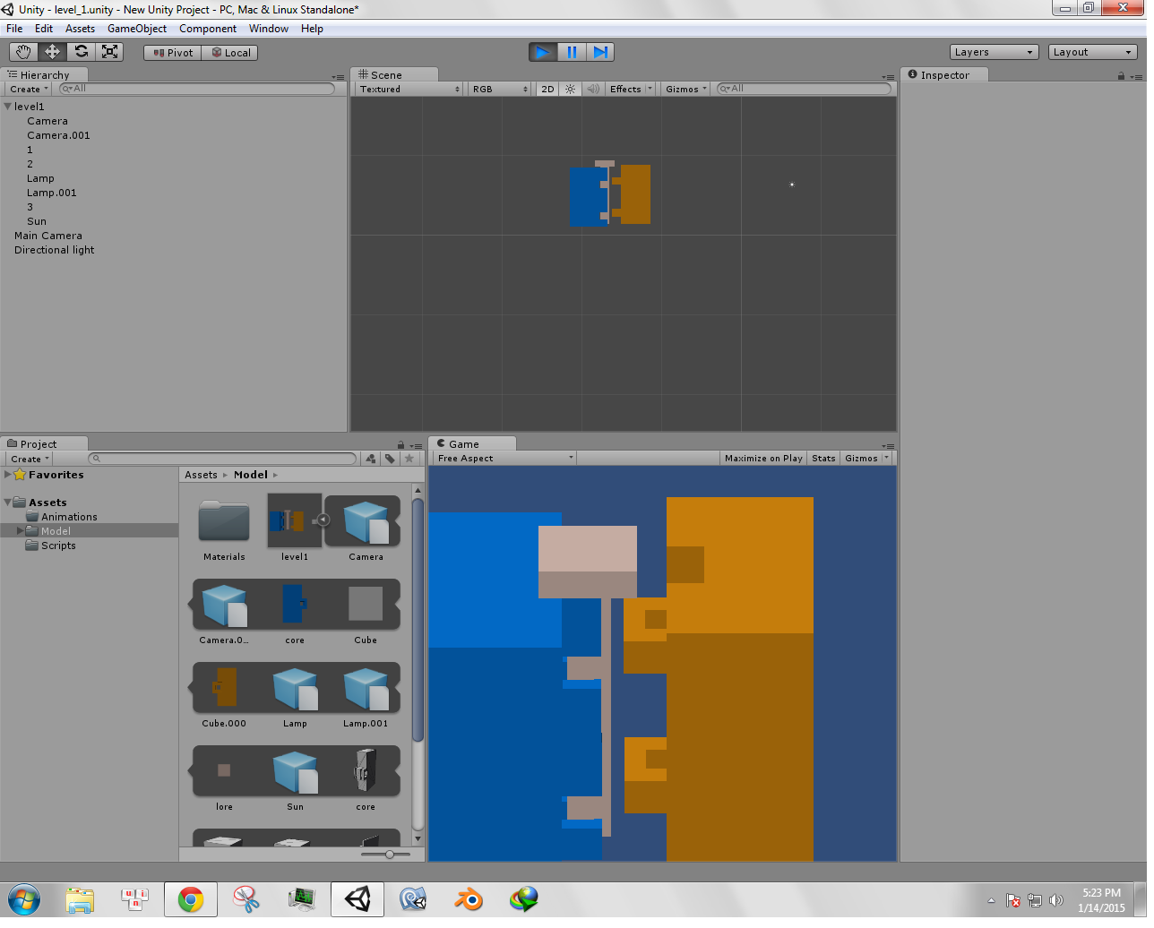The width and height of the screenshot is (1154, 928).
Task: Click the Windows Start button
Action: click(x=24, y=899)
